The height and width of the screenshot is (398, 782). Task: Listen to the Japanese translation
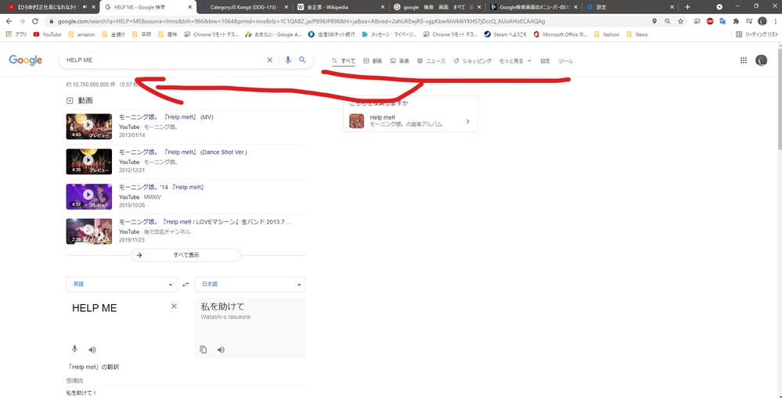[221, 350]
